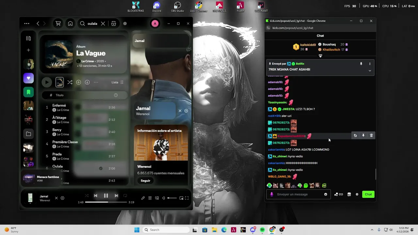Clear the 'oulala' search text
This screenshot has height=235, width=418.
coord(103,23)
